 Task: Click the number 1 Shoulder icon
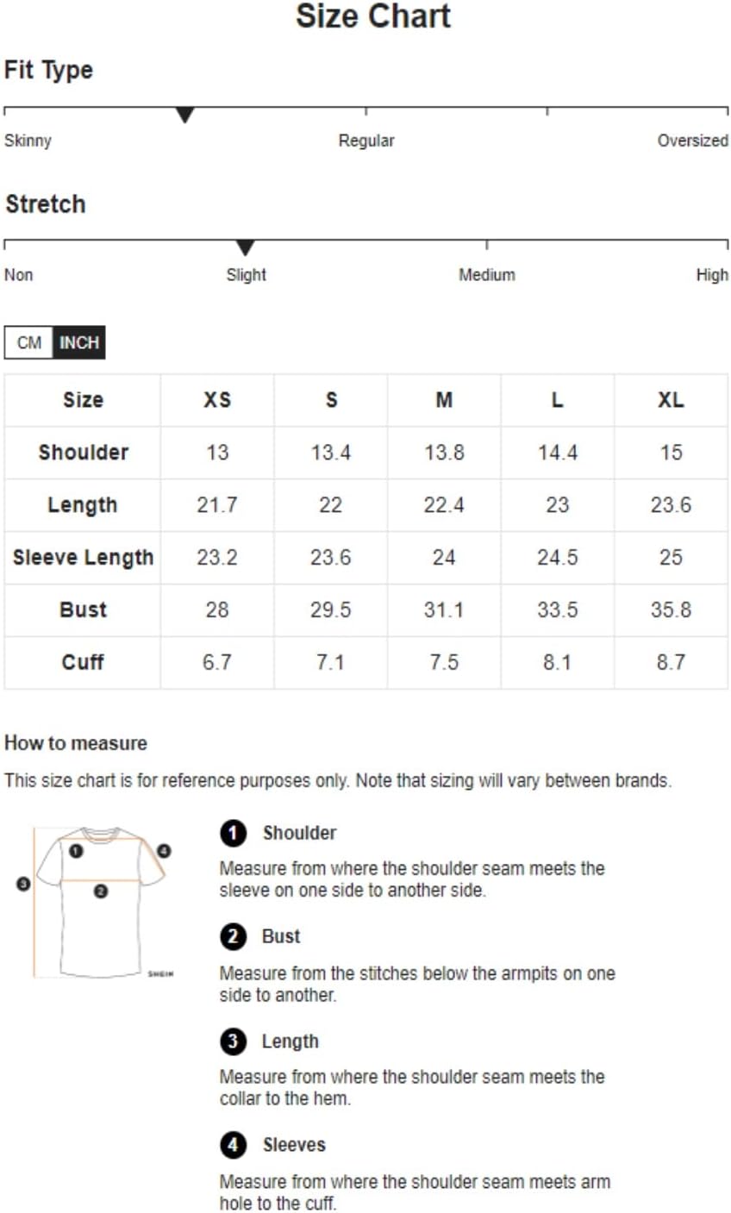click(233, 833)
